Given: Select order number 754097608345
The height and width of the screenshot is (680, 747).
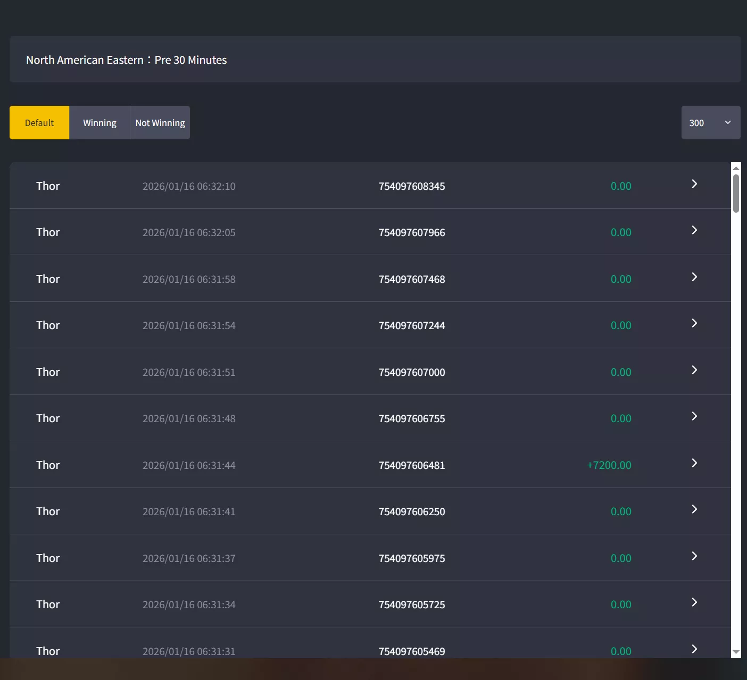Looking at the screenshot, I should click(412, 187).
